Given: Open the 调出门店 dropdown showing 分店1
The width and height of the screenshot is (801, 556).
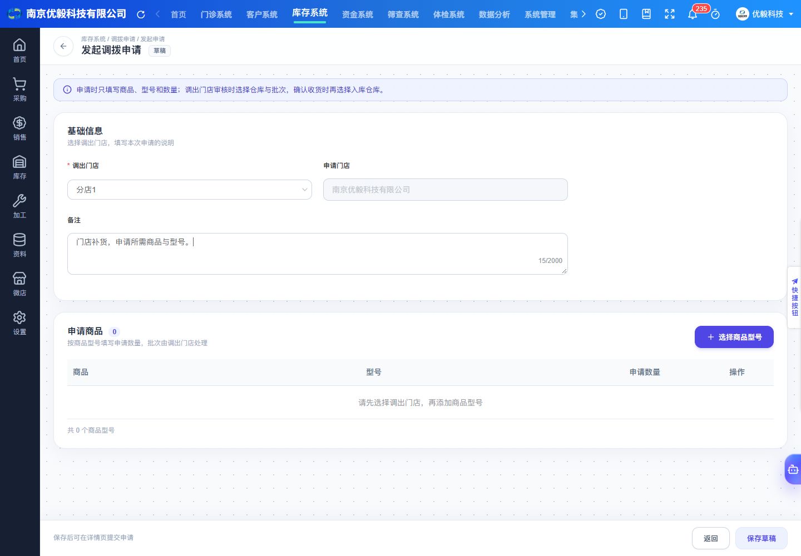Looking at the screenshot, I should click(190, 190).
